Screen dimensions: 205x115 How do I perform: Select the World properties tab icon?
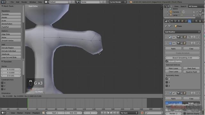(x=179, y=21)
